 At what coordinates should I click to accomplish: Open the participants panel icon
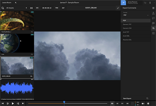pos(153,13)
